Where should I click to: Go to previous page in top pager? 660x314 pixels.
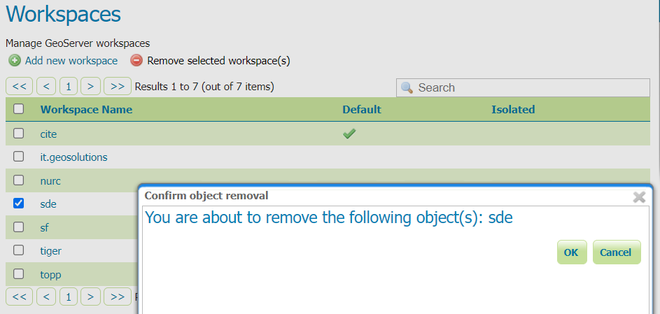click(46, 87)
